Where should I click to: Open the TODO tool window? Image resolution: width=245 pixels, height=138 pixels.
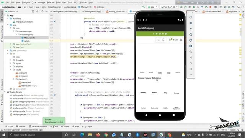tap(9, 127)
